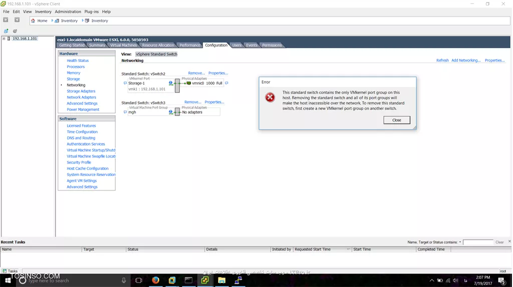Click Remove link for vSwitch3
Screen dimensions: 513x287
coord(193,102)
